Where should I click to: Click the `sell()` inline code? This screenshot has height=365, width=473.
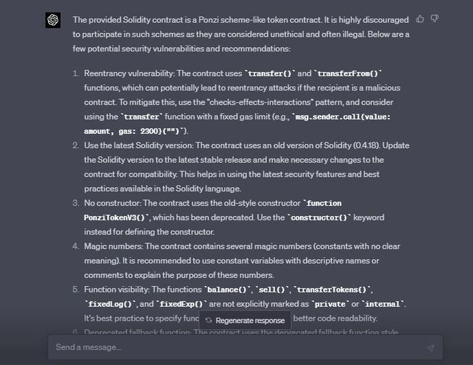pos(272,289)
